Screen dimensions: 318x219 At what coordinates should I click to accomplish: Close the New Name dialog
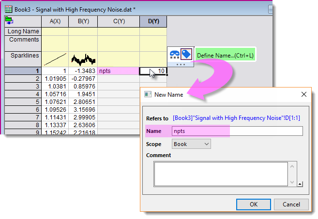(x=303, y=95)
